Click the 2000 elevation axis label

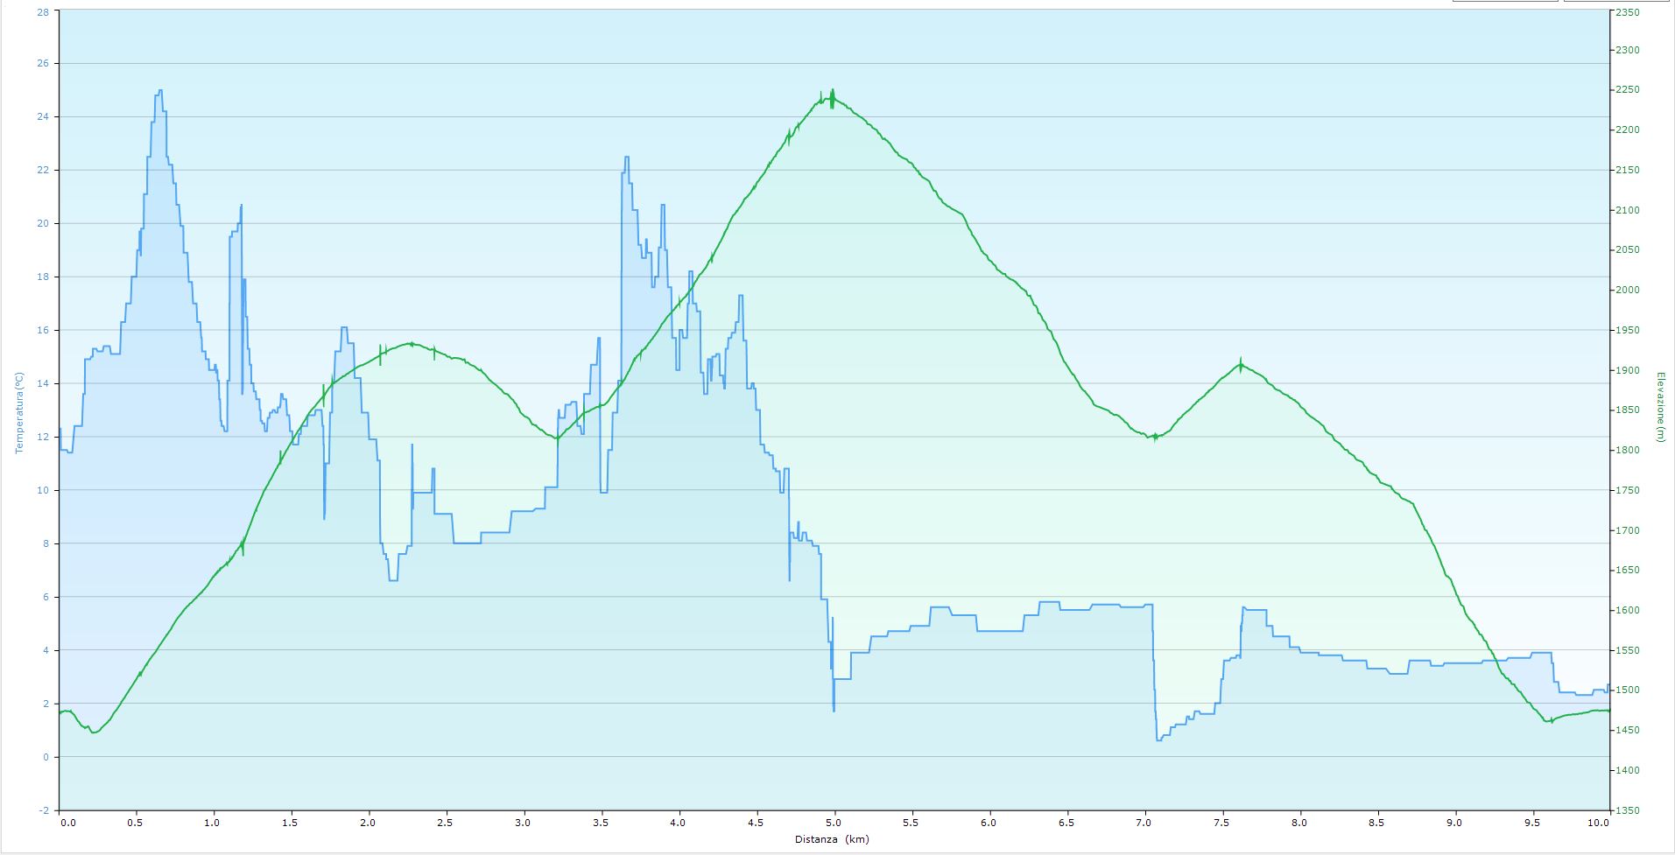pyautogui.click(x=1628, y=291)
